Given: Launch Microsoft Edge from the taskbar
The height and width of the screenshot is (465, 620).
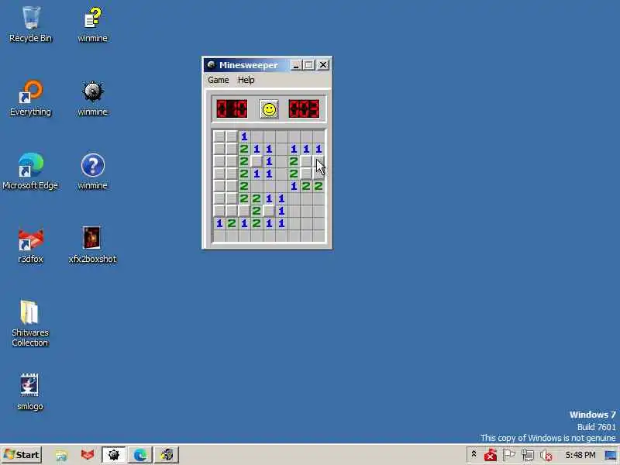Looking at the screenshot, I should click(140, 455).
